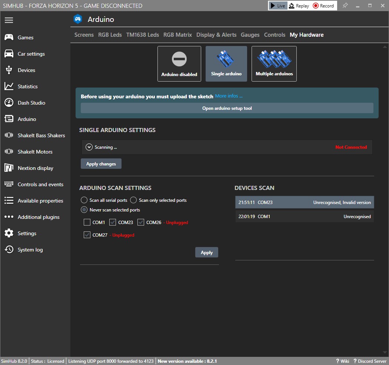Click the blue Arduino header logo
389x365 pixels.
[78, 19]
